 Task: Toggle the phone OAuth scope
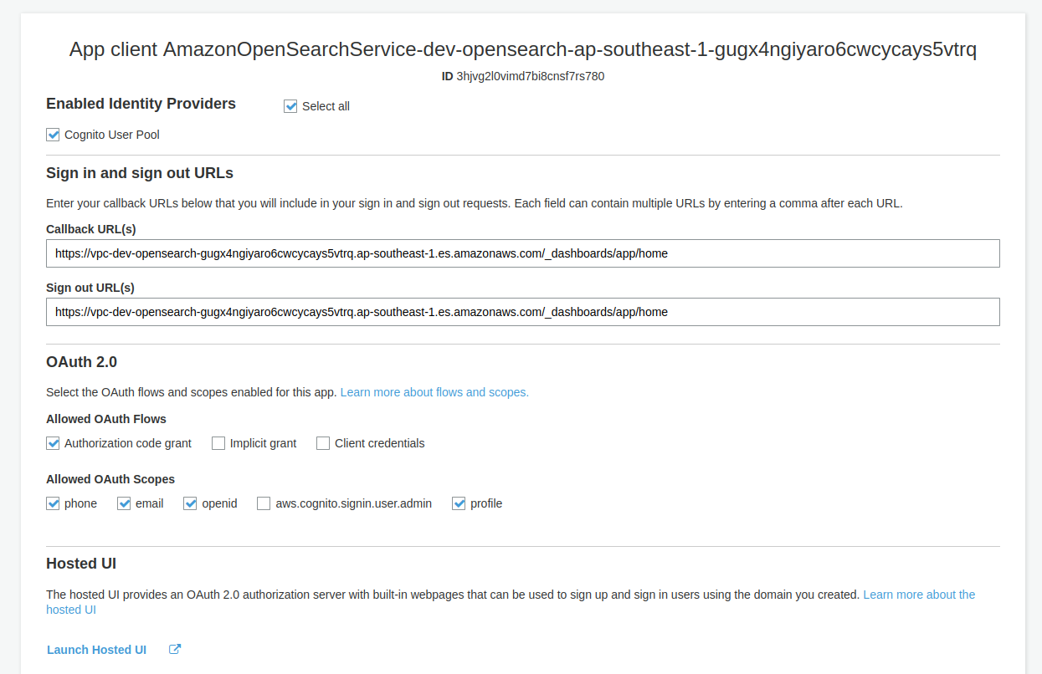53,503
